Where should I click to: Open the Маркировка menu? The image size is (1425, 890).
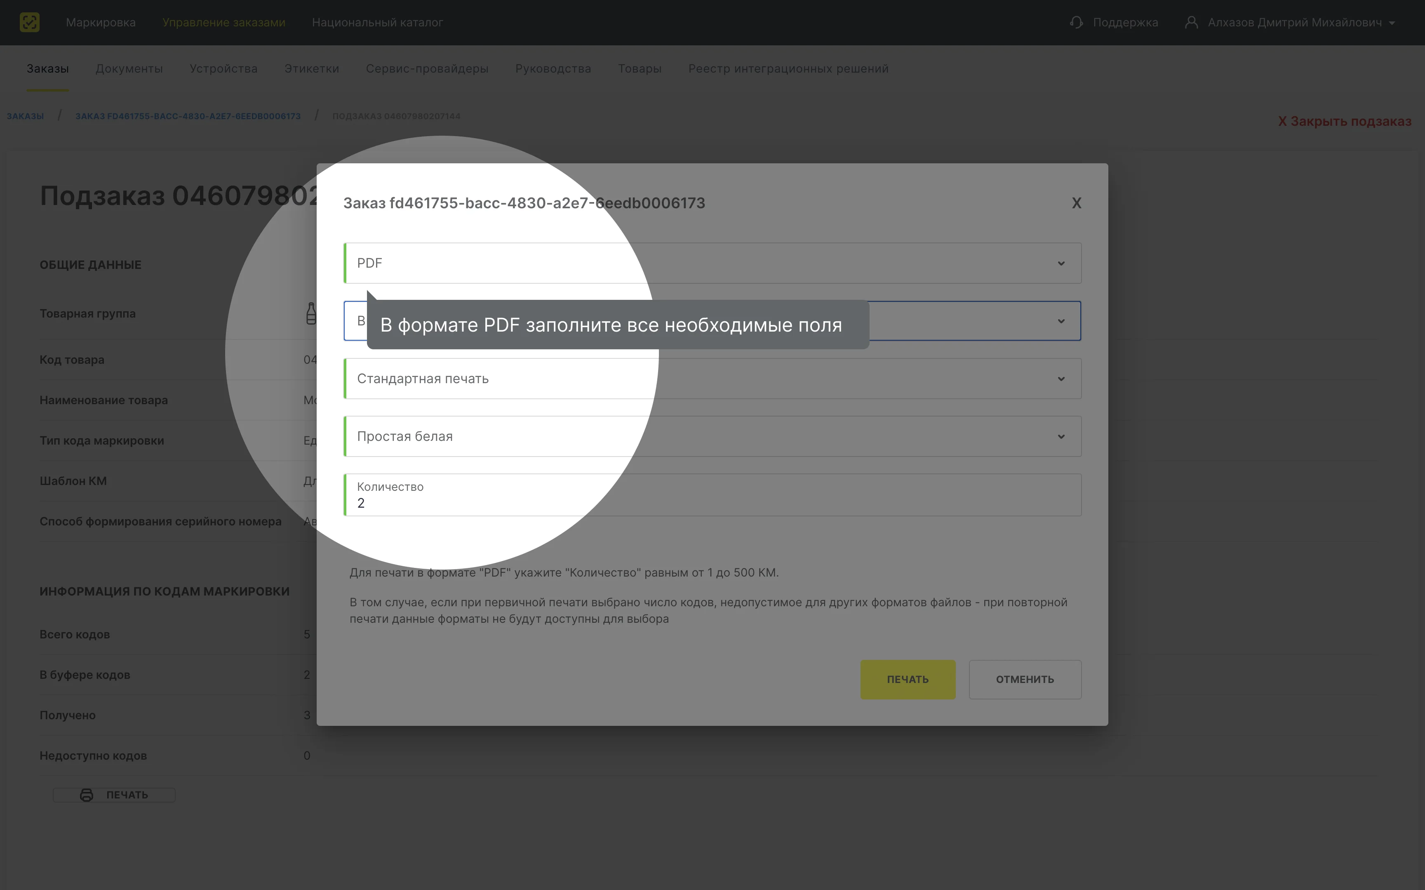pyautogui.click(x=101, y=22)
